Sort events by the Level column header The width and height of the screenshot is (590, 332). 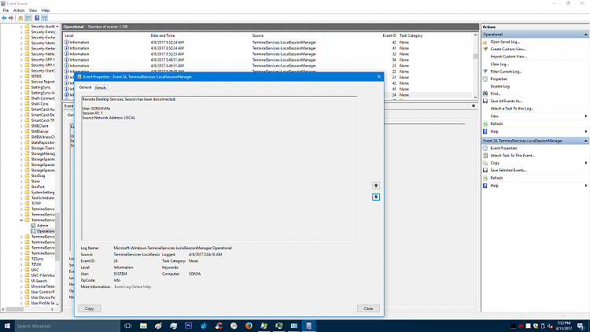tap(106, 35)
